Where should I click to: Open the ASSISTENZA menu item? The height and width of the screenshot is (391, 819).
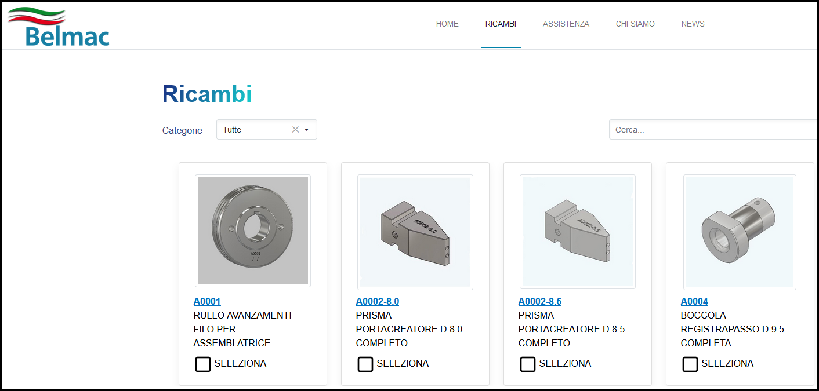566,24
